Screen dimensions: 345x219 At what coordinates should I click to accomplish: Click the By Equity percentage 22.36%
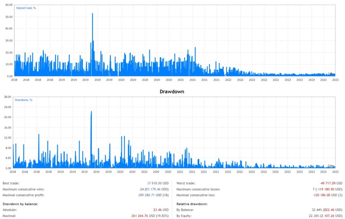tap(314, 215)
